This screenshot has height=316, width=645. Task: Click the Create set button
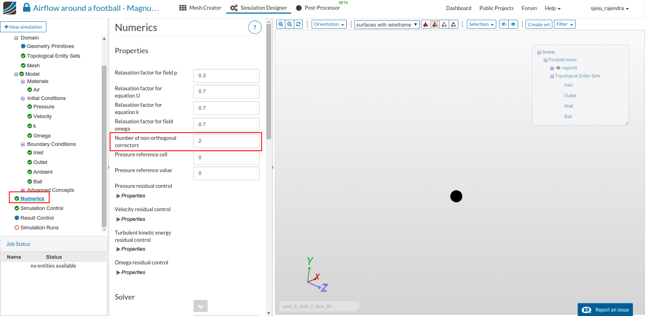coord(539,24)
